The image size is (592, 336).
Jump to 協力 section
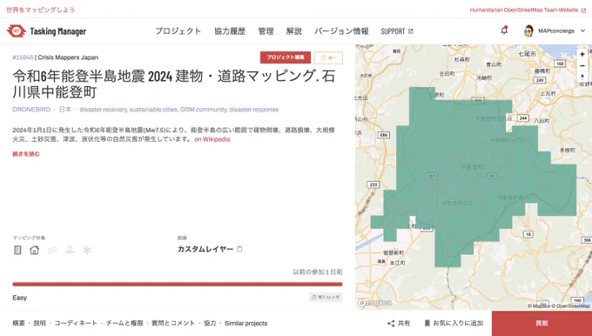pos(210,323)
